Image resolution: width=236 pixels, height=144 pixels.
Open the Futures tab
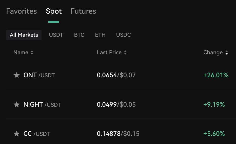(x=83, y=11)
